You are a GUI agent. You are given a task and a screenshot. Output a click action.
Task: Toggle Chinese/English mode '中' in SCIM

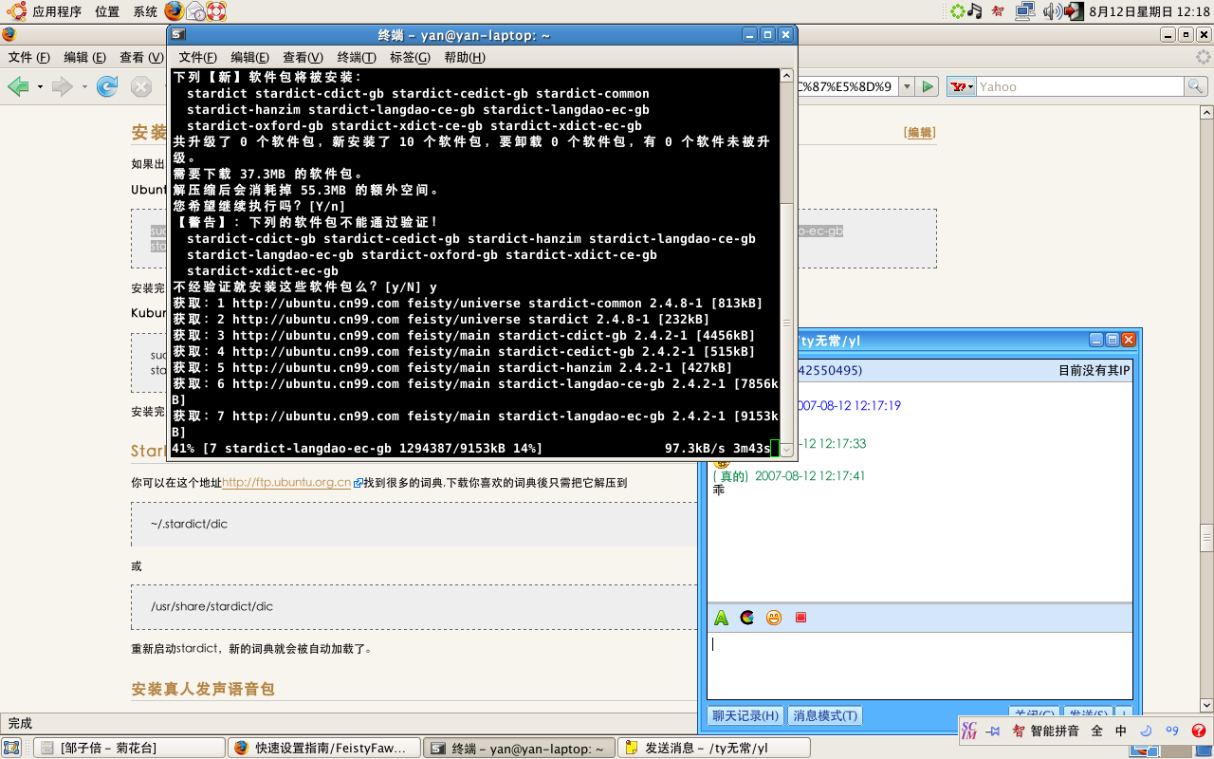coord(1121,731)
